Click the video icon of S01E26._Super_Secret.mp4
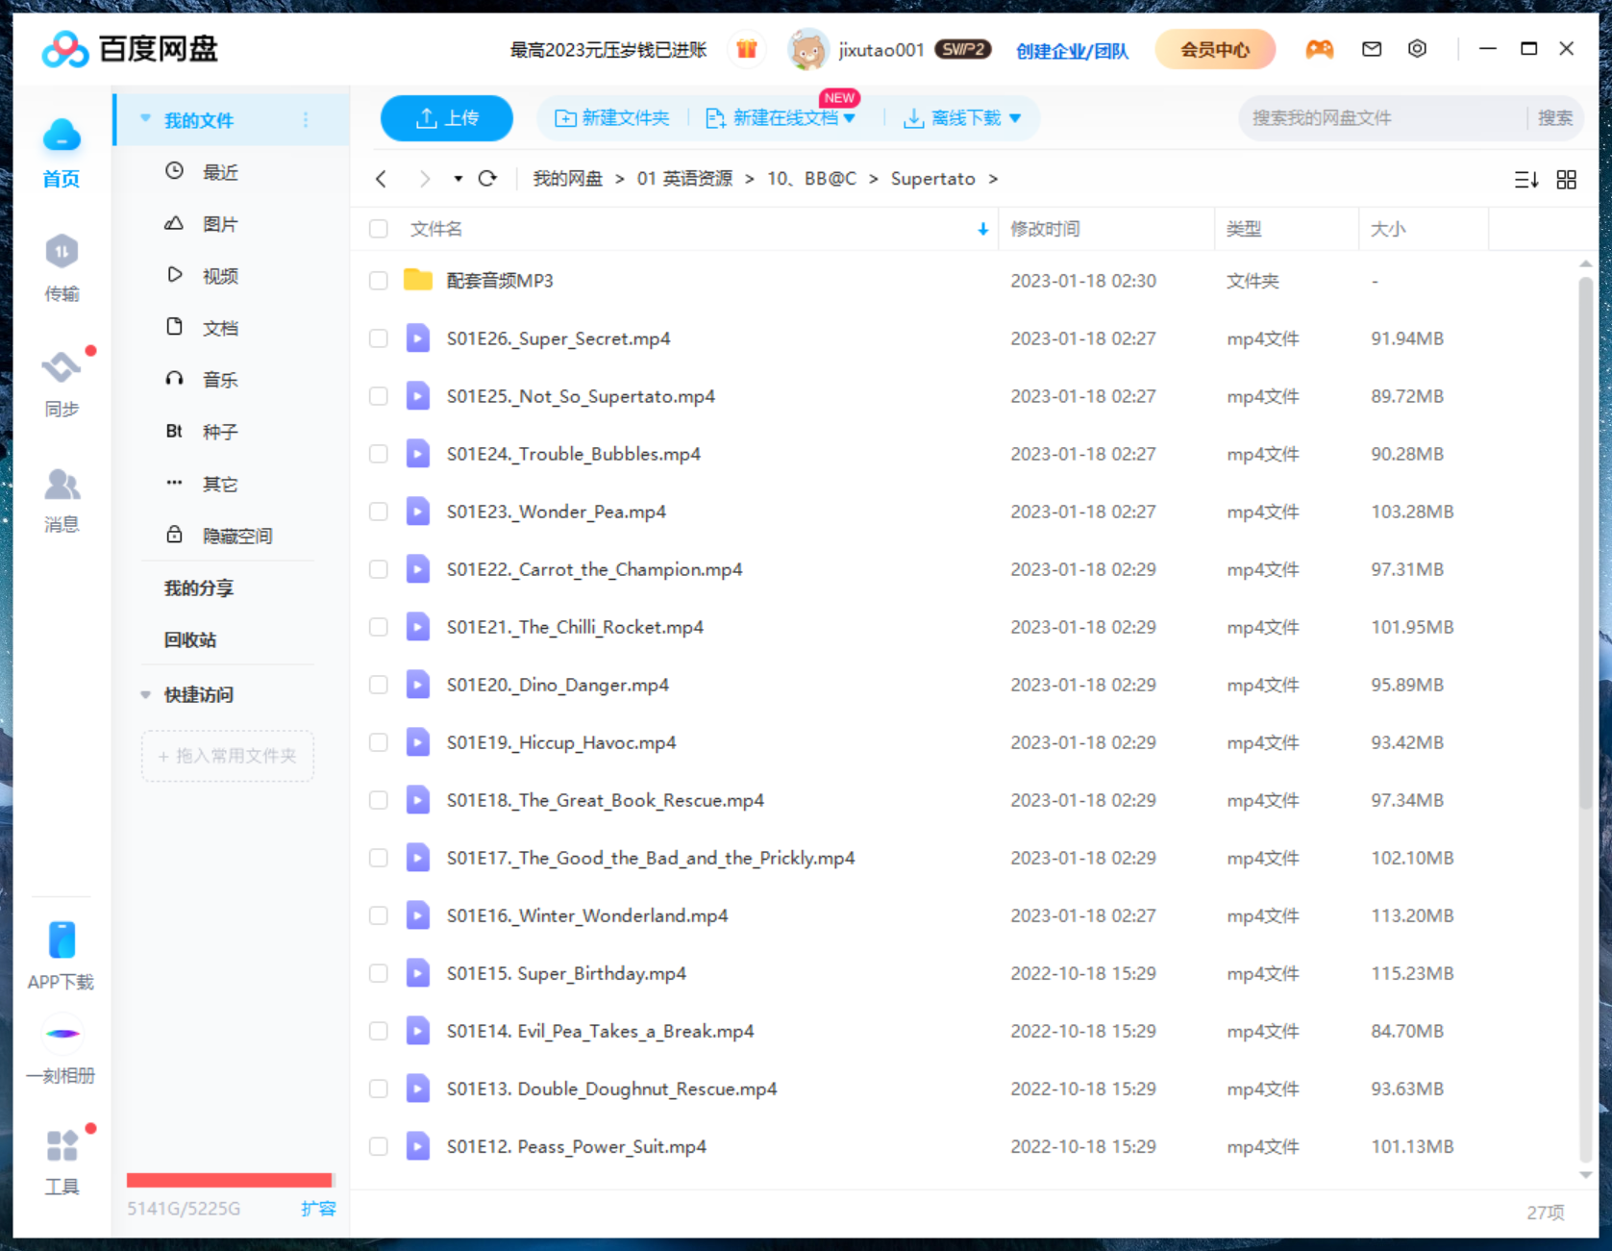 (x=417, y=338)
